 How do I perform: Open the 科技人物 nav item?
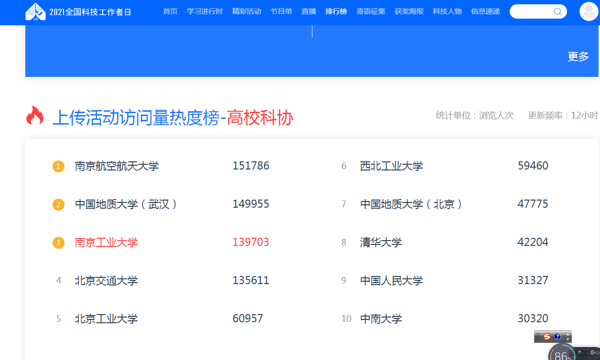click(447, 11)
